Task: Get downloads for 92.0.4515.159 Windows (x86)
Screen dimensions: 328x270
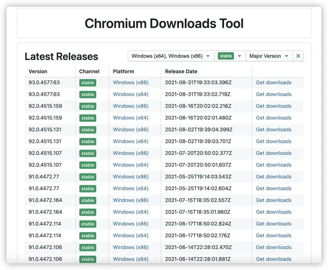Action: pyautogui.click(x=274, y=106)
